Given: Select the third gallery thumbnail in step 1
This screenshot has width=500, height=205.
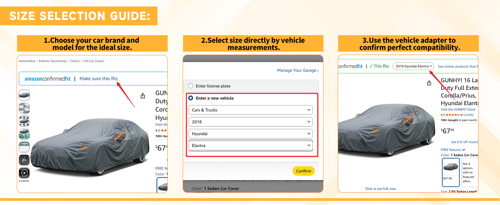Looking at the screenshot, I should [24, 121].
